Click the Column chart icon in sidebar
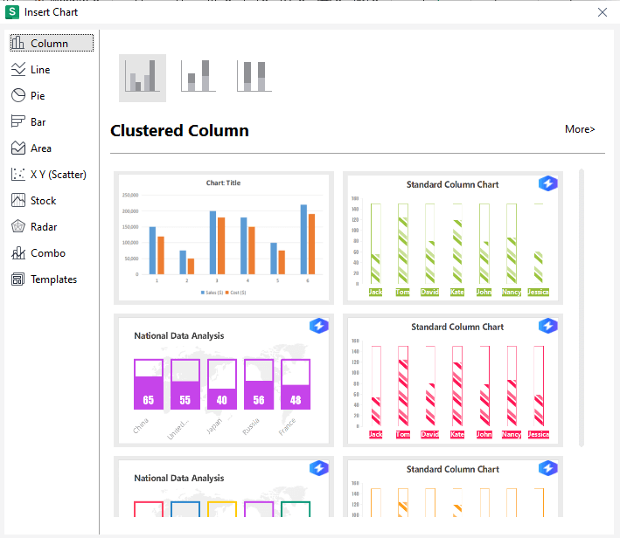This screenshot has width=620, height=538. 17,43
